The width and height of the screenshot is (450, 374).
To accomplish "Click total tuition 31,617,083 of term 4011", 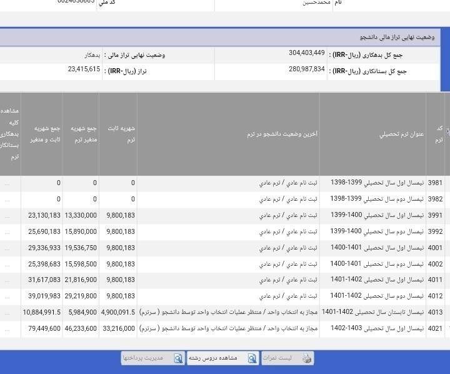I will point(44,280).
